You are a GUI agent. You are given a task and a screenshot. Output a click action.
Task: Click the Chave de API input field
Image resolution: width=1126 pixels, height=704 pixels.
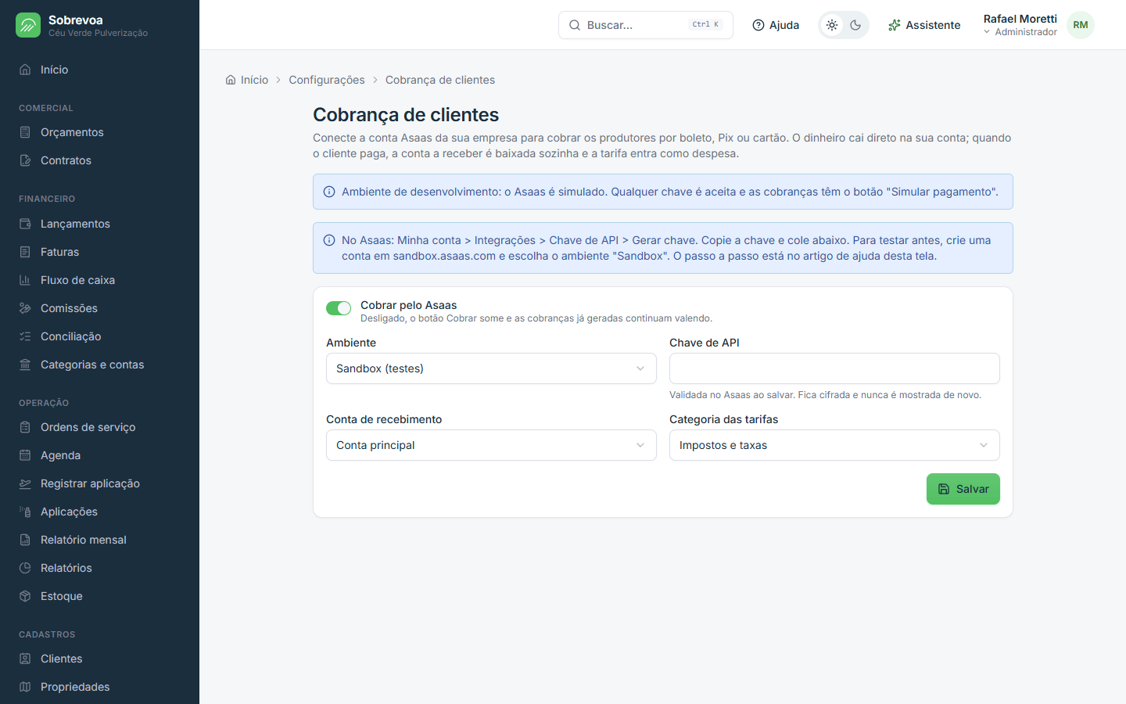[834, 368]
